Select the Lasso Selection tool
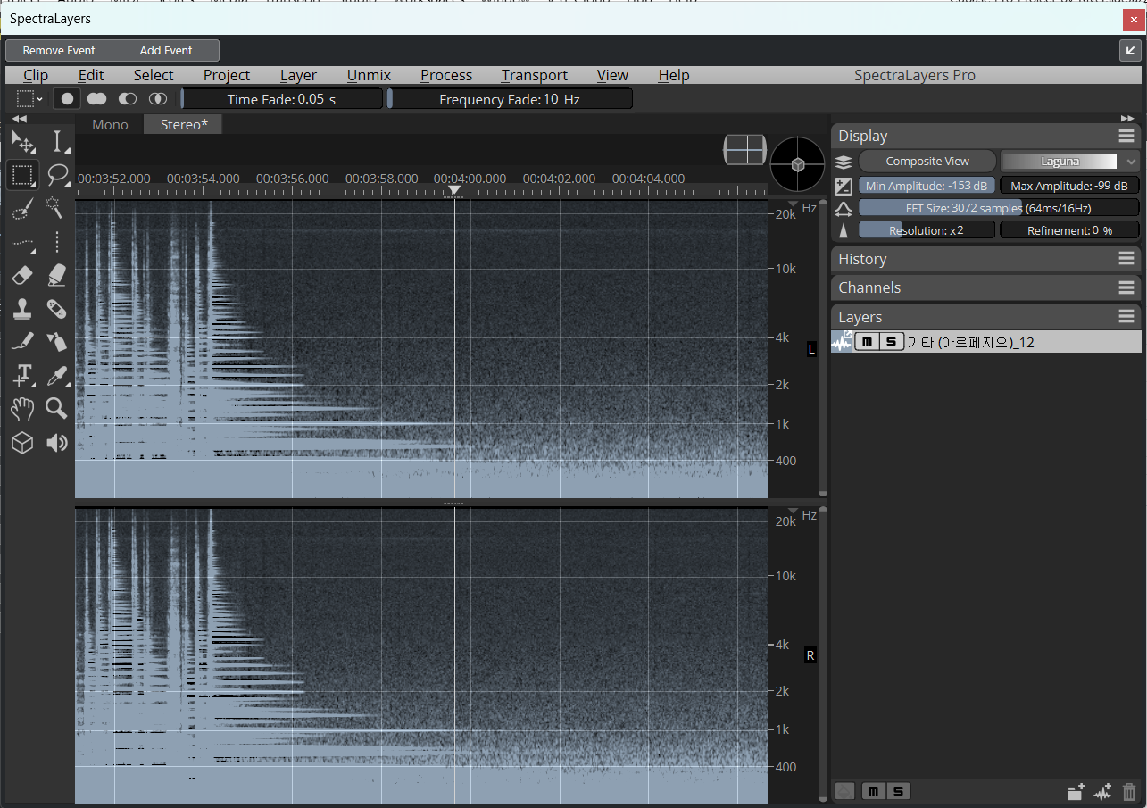 (x=57, y=175)
